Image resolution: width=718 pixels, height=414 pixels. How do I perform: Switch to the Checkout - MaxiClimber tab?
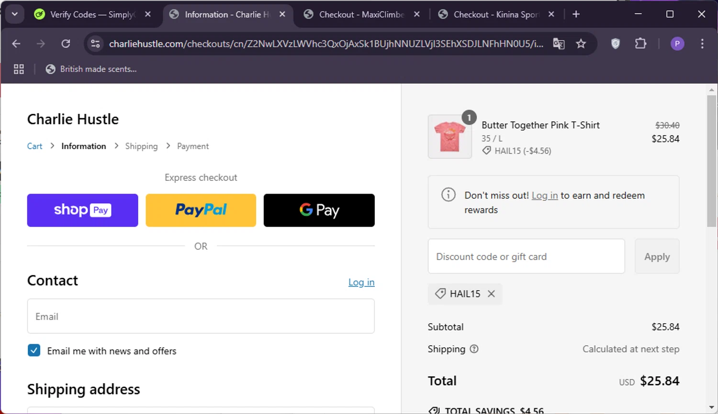coord(362,14)
